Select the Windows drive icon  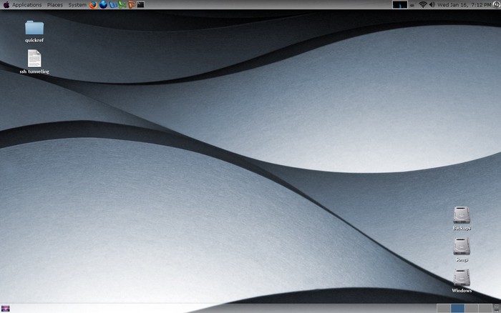[x=462, y=277]
